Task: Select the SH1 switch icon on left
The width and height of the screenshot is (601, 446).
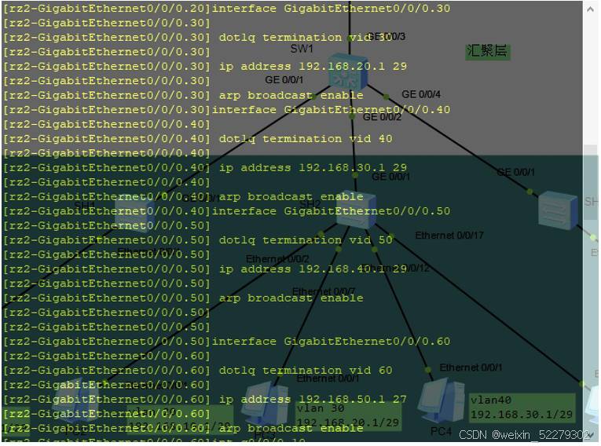Action: (135, 214)
